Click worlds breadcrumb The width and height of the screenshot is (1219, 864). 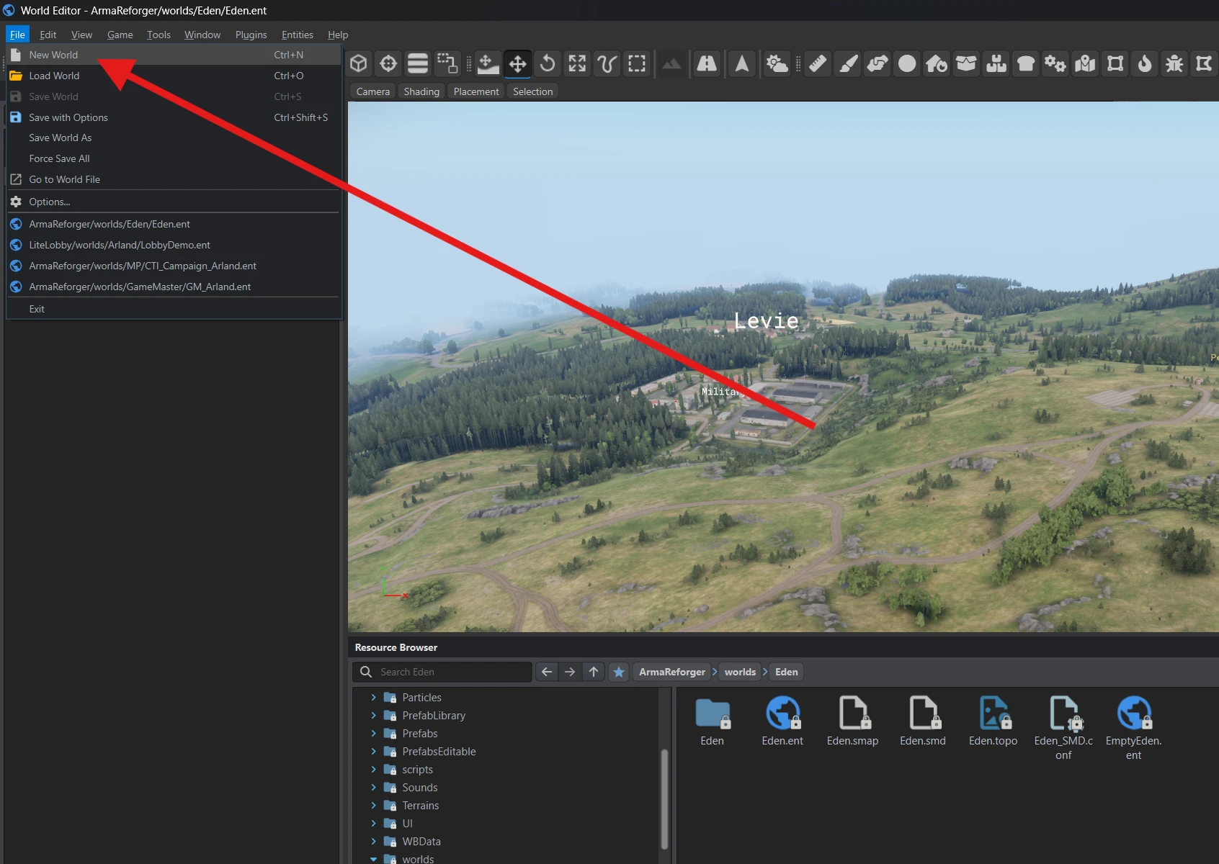click(x=740, y=672)
